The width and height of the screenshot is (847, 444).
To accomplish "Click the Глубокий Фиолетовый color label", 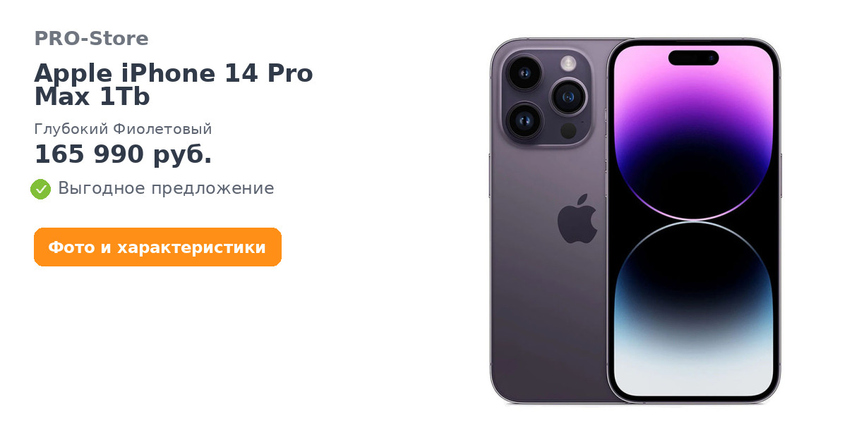I will click(123, 129).
